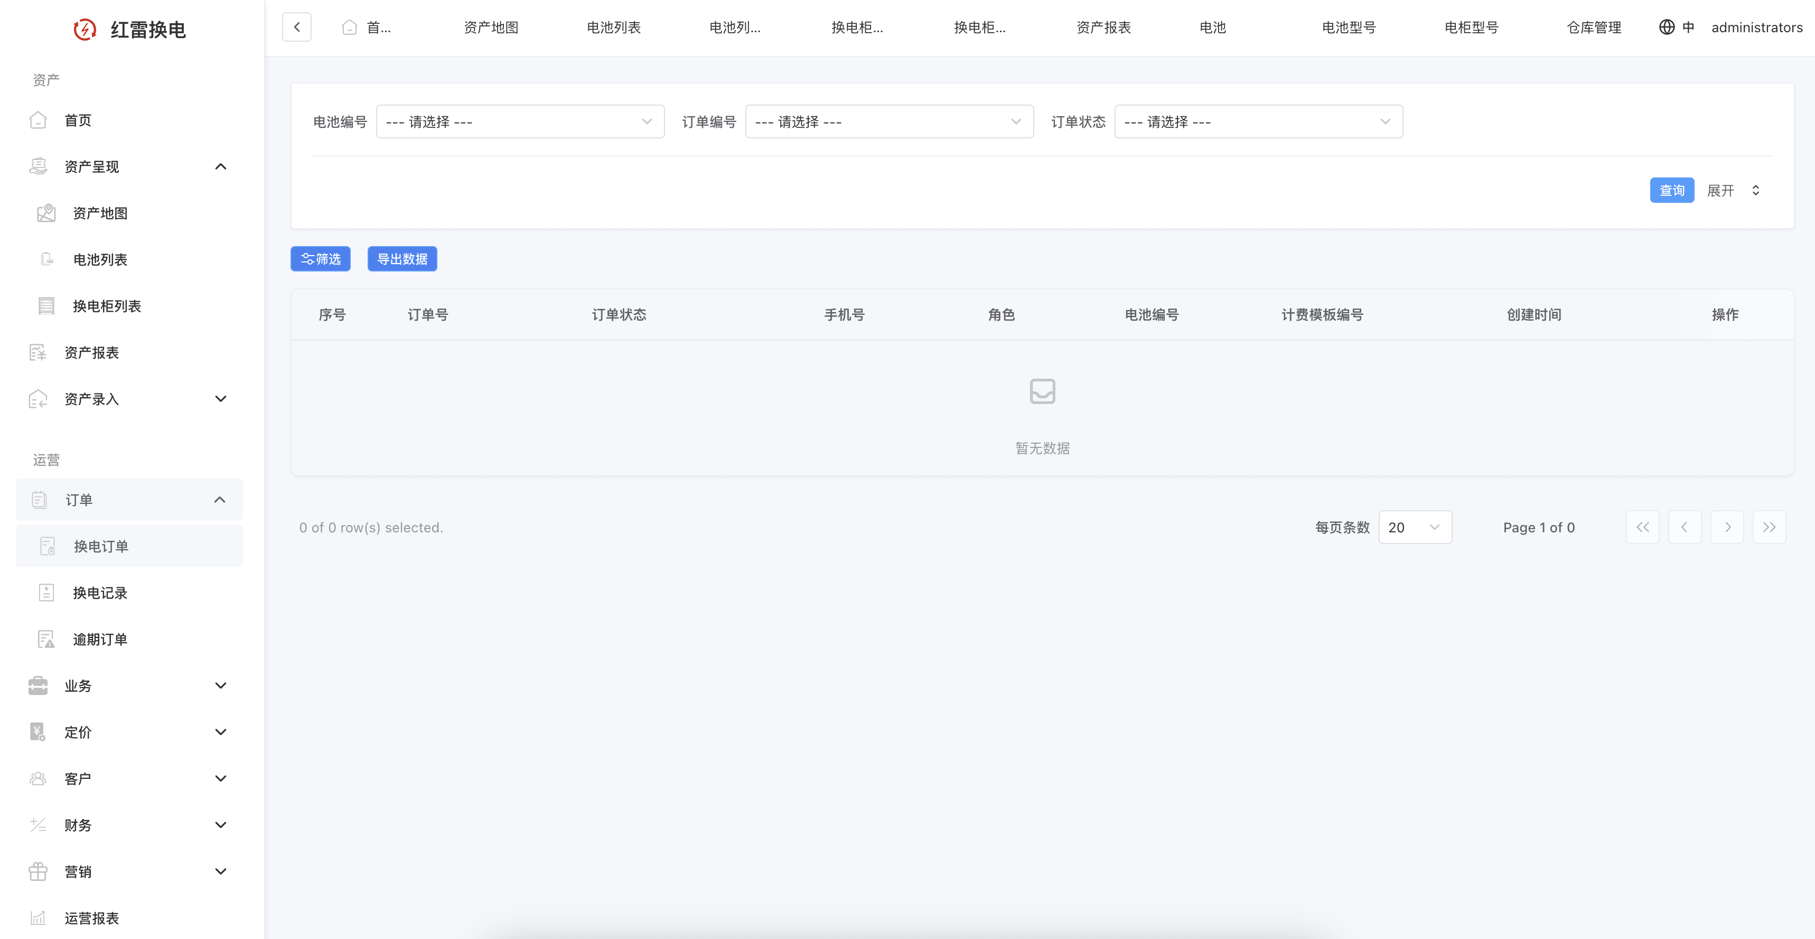Click the 逾期订单 overdue warning icon
The image size is (1815, 939).
46,639
